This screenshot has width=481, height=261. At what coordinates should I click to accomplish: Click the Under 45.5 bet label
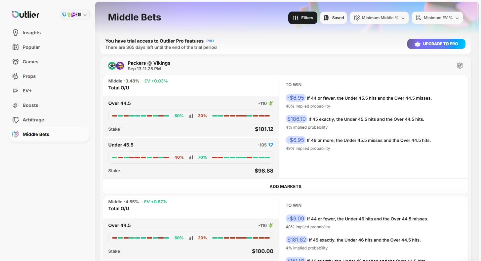121,145
